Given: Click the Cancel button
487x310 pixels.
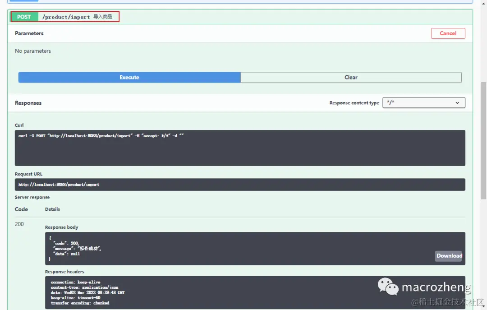Looking at the screenshot, I should [x=448, y=33].
